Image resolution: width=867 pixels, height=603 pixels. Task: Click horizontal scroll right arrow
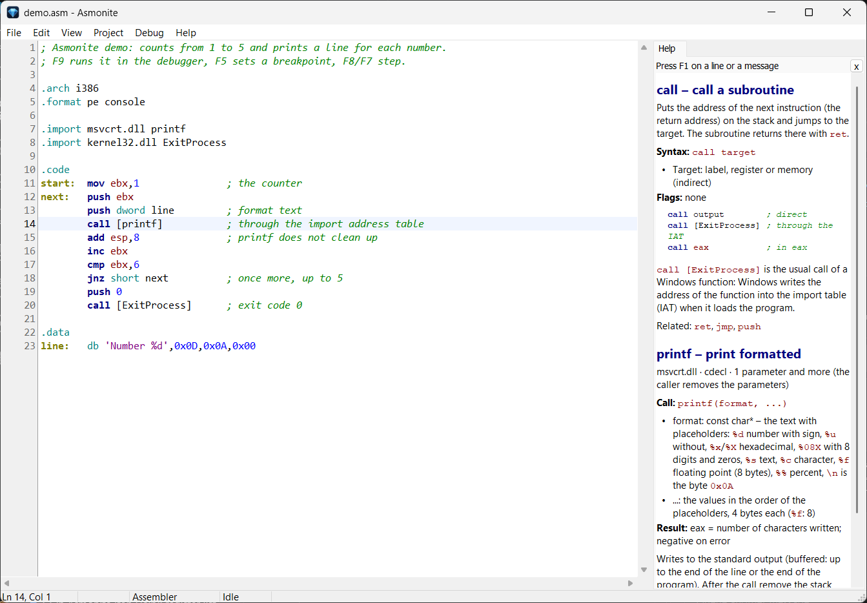click(x=631, y=583)
